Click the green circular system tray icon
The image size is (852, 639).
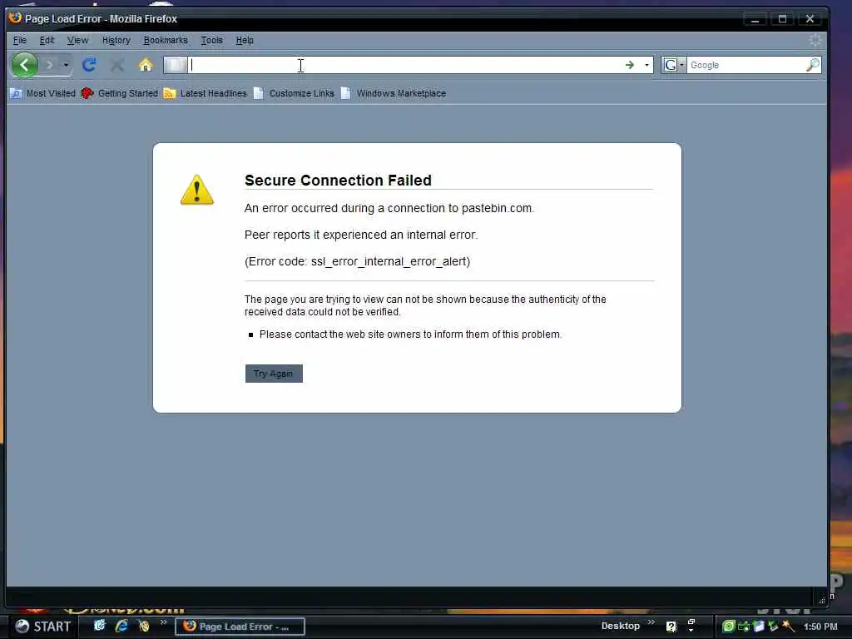click(x=728, y=627)
